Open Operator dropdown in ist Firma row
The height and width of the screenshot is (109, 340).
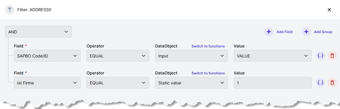[x=118, y=83]
